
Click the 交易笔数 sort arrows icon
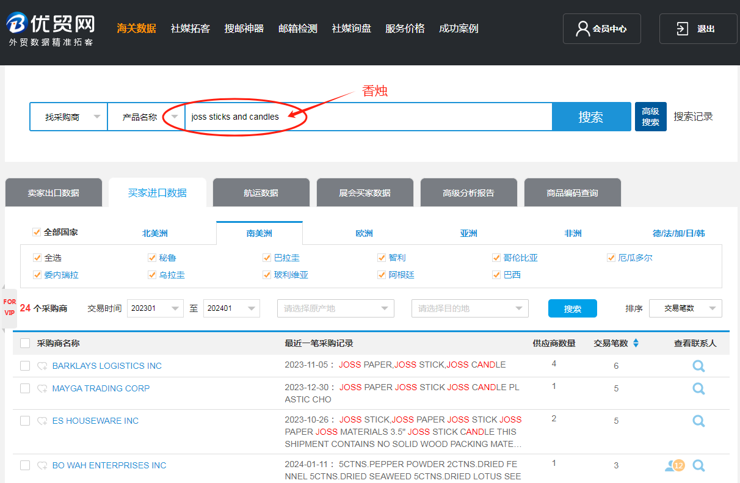coord(636,343)
